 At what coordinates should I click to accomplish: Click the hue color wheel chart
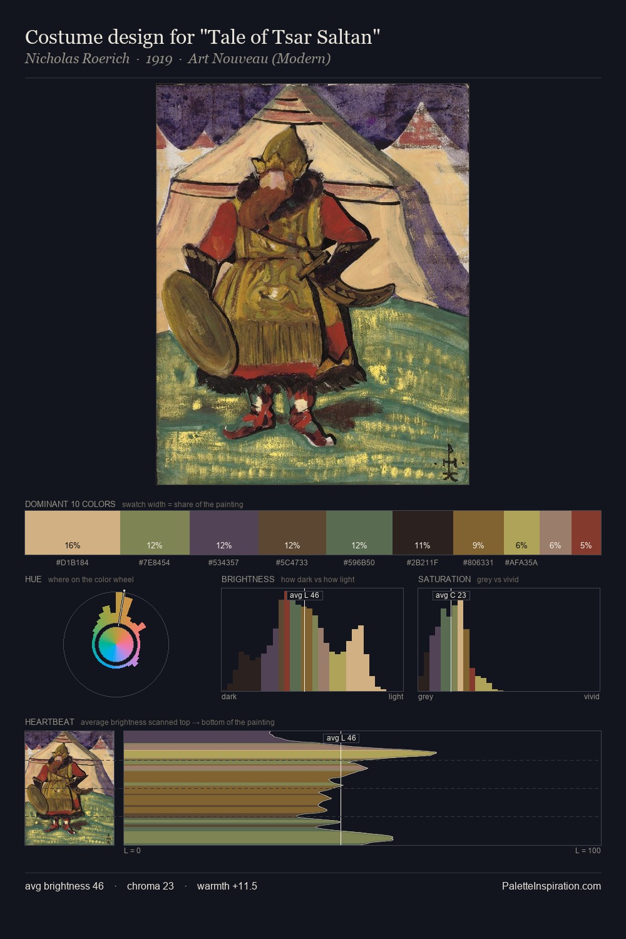[x=116, y=644]
